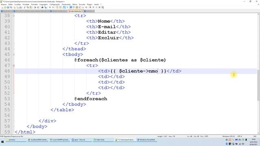Place cursor in $cliente->nmo on line 48

click(138, 71)
